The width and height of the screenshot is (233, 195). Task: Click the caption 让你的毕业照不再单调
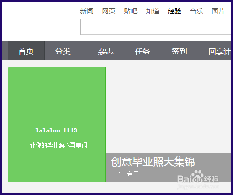58,145
